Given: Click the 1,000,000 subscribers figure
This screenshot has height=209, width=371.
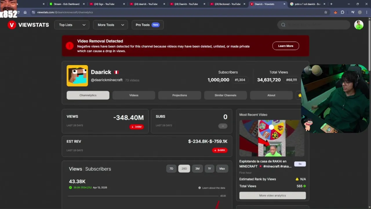Looking at the screenshot, I should (218, 80).
